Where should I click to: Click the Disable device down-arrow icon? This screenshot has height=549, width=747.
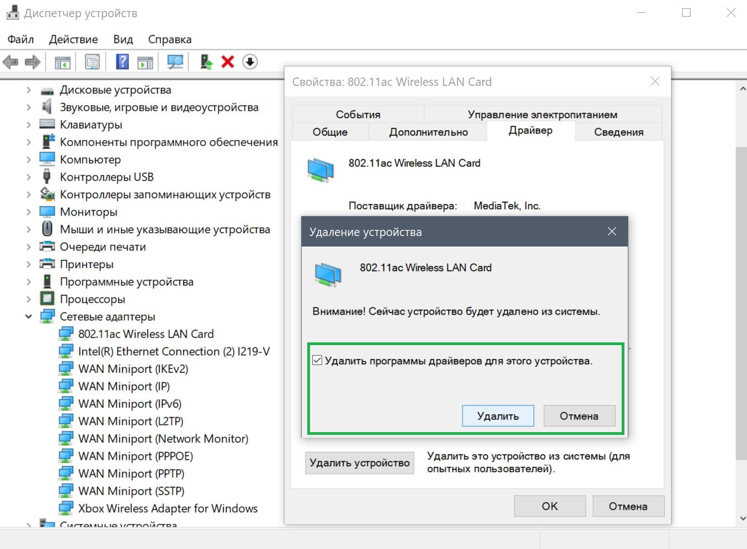pos(250,61)
